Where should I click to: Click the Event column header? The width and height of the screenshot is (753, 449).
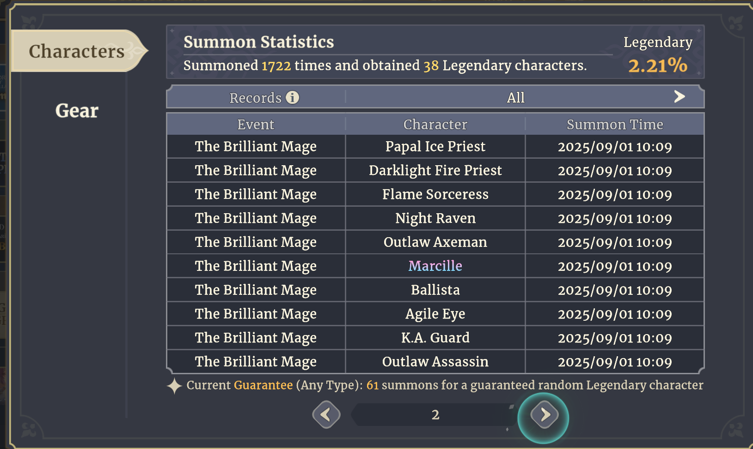[x=256, y=125]
